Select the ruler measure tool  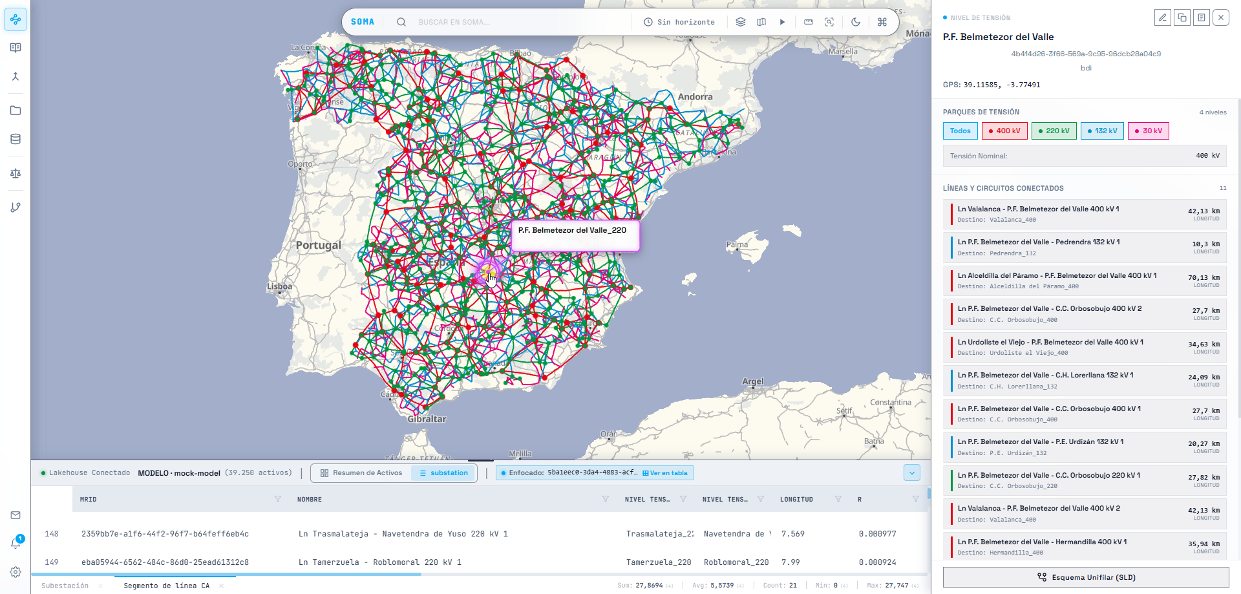pos(809,22)
